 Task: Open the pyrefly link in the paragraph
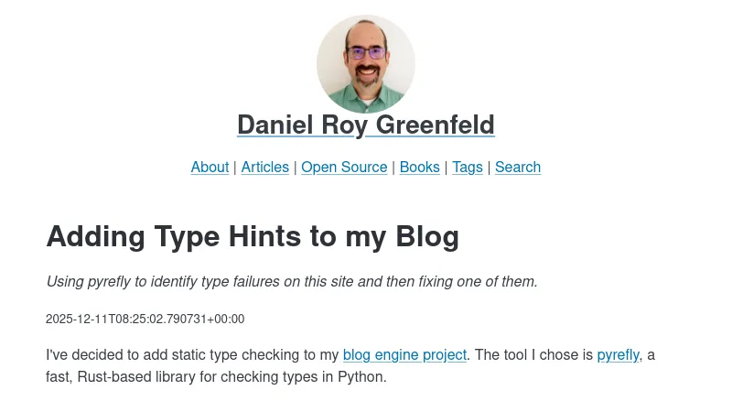pos(618,354)
